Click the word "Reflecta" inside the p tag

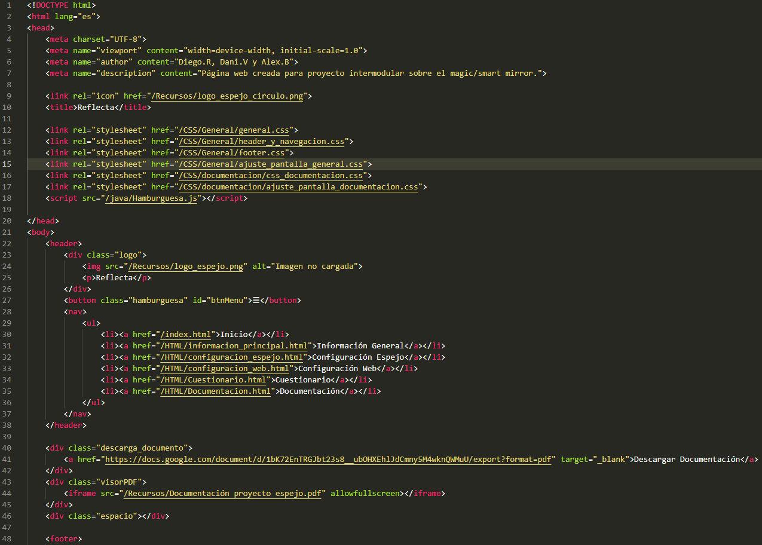(114, 277)
